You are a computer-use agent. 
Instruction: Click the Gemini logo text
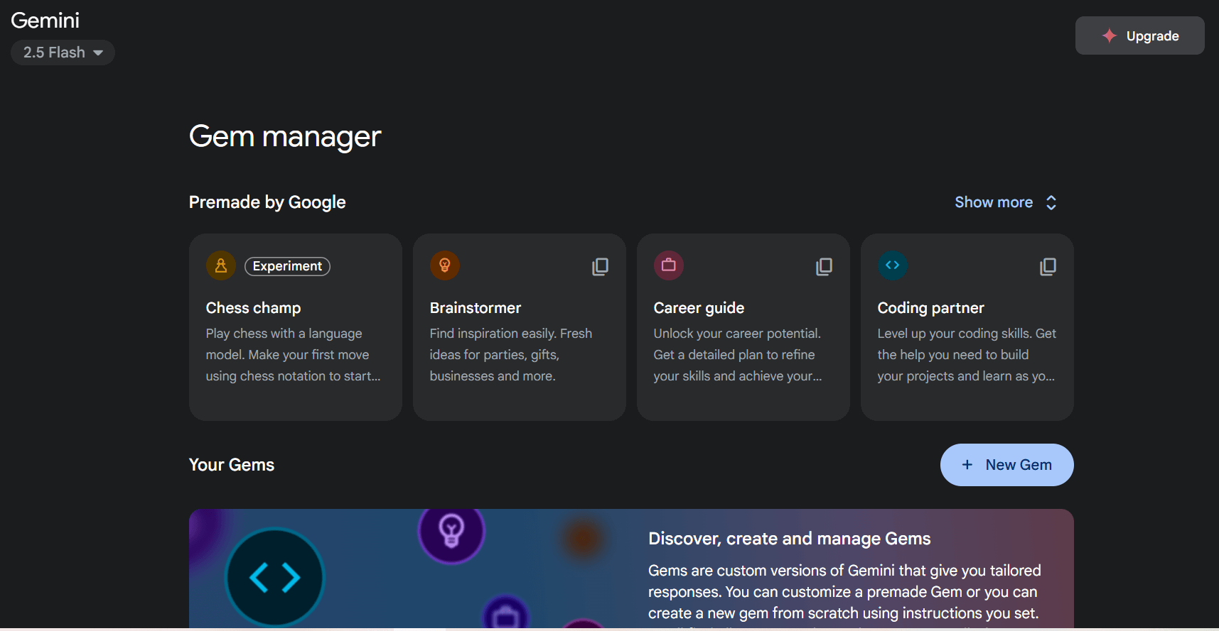(x=45, y=20)
